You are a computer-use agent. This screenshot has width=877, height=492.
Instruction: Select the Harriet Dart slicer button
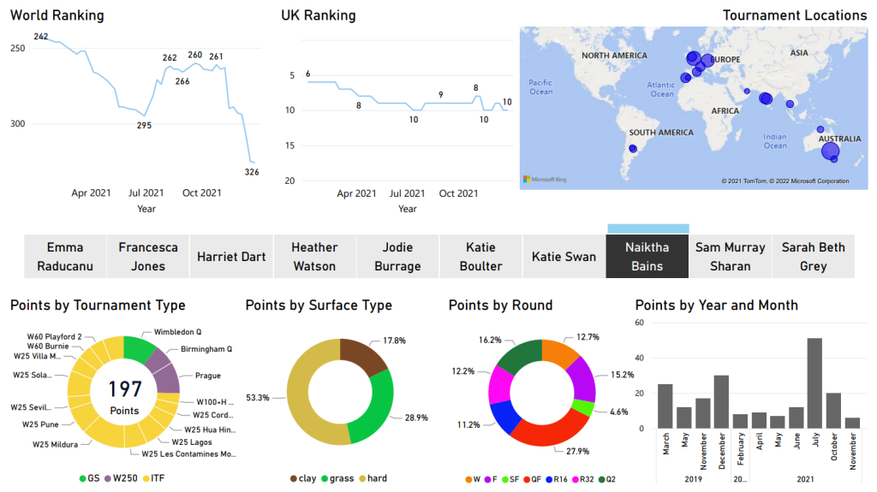click(x=231, y=257)
